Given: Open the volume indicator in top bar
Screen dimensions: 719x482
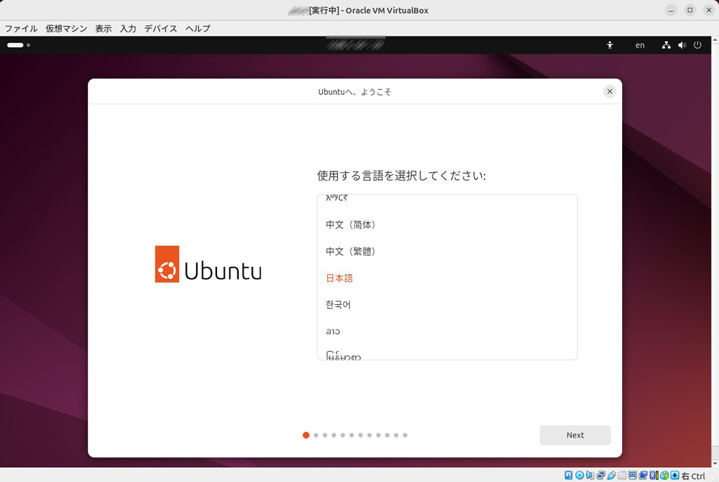Looking at the screenshot, I should tap(682, 45).
